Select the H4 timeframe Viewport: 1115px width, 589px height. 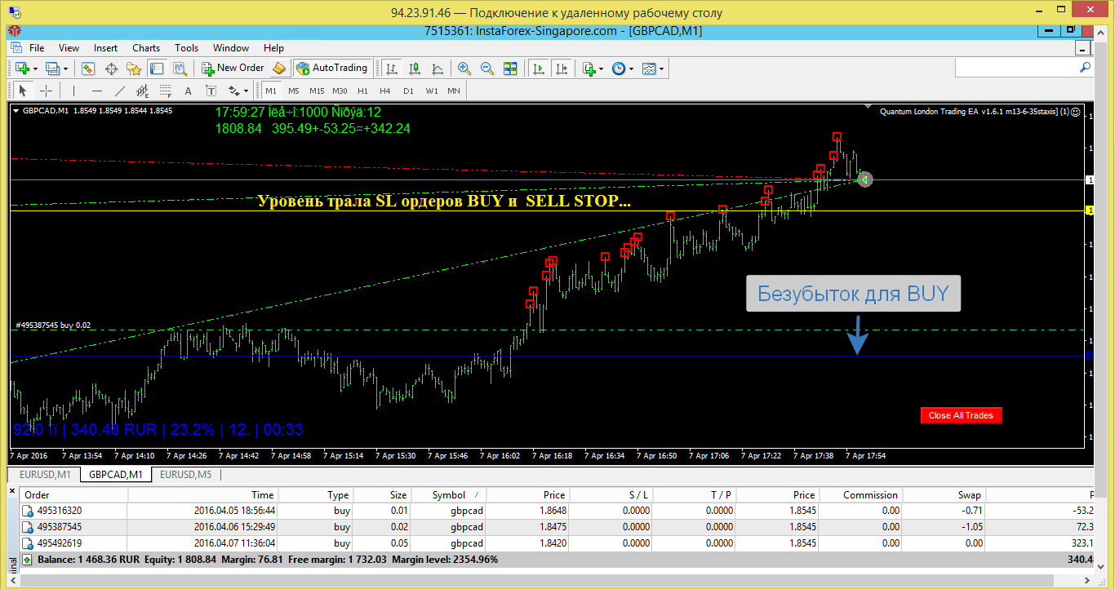(385, 91)
